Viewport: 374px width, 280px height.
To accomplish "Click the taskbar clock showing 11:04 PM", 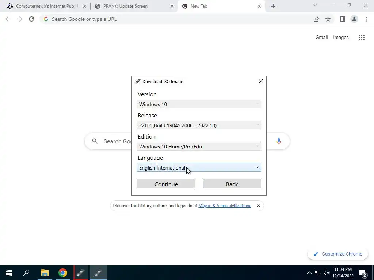I will click(343, 273).
